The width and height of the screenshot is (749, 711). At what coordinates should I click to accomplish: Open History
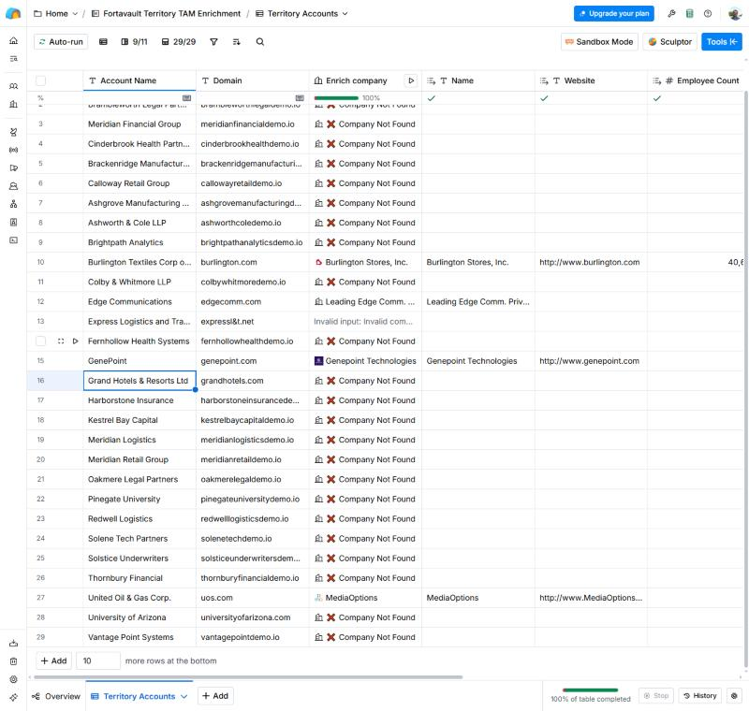700,696
